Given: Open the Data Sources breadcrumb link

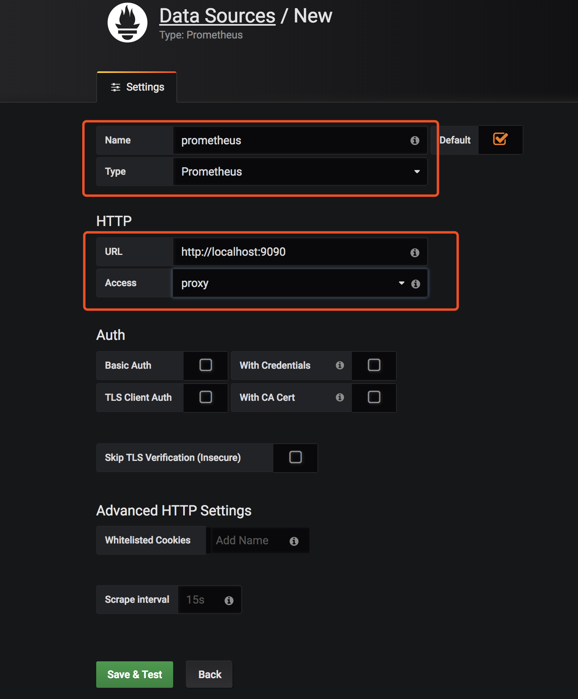Looking at the screenshot, I should point(217,16).
